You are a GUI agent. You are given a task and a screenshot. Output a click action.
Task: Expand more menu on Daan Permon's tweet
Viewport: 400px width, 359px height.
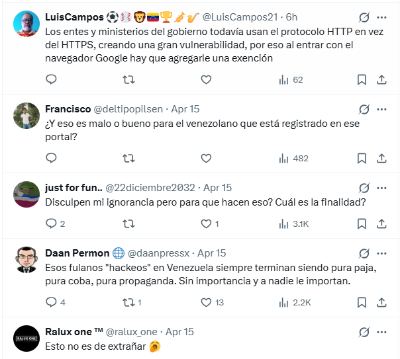pyautogui.click(x=382, y=253)
